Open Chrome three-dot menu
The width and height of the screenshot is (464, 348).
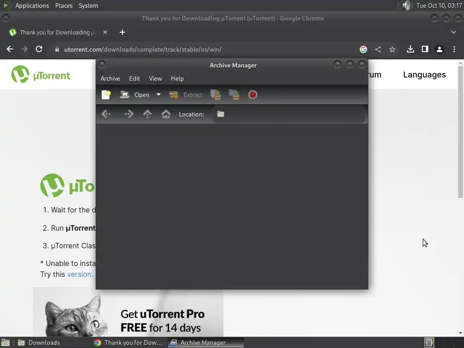coord(454,49)
